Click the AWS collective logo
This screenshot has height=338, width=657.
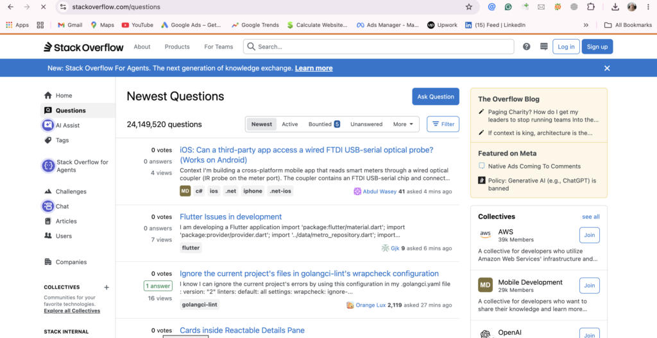click(x=485, y=235)
